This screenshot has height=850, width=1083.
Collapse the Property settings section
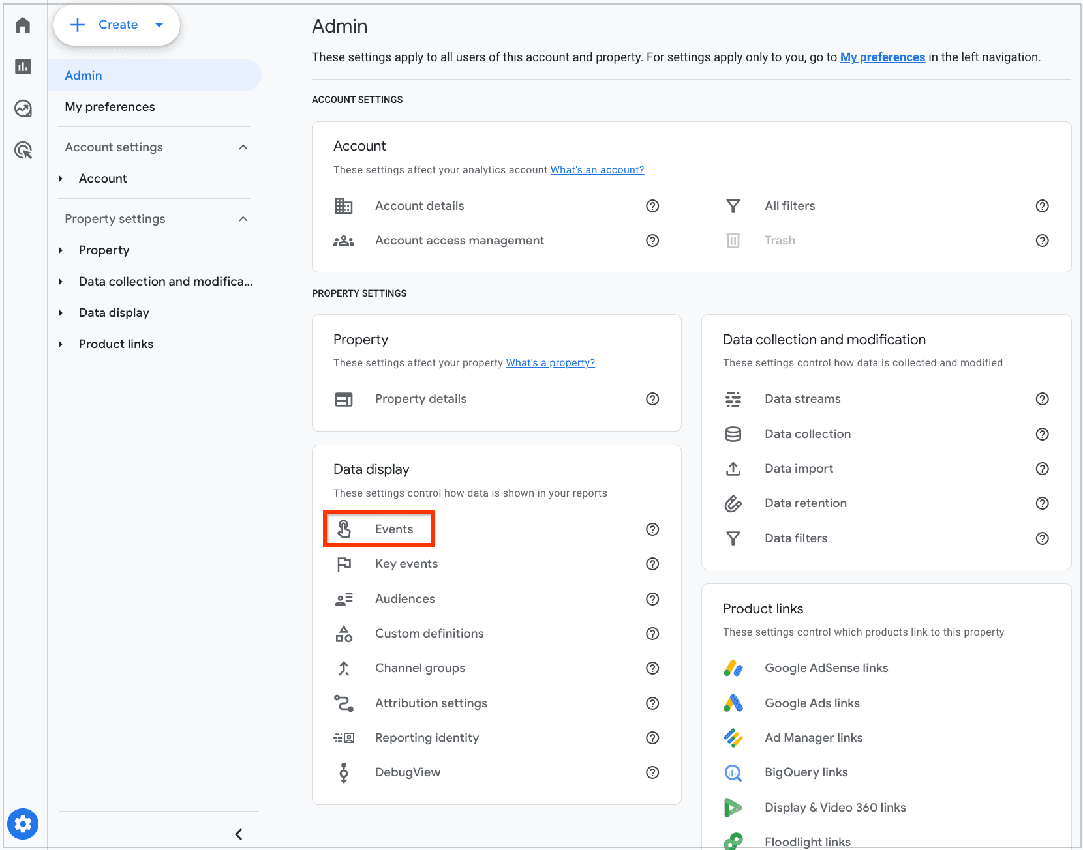(243, 219)
